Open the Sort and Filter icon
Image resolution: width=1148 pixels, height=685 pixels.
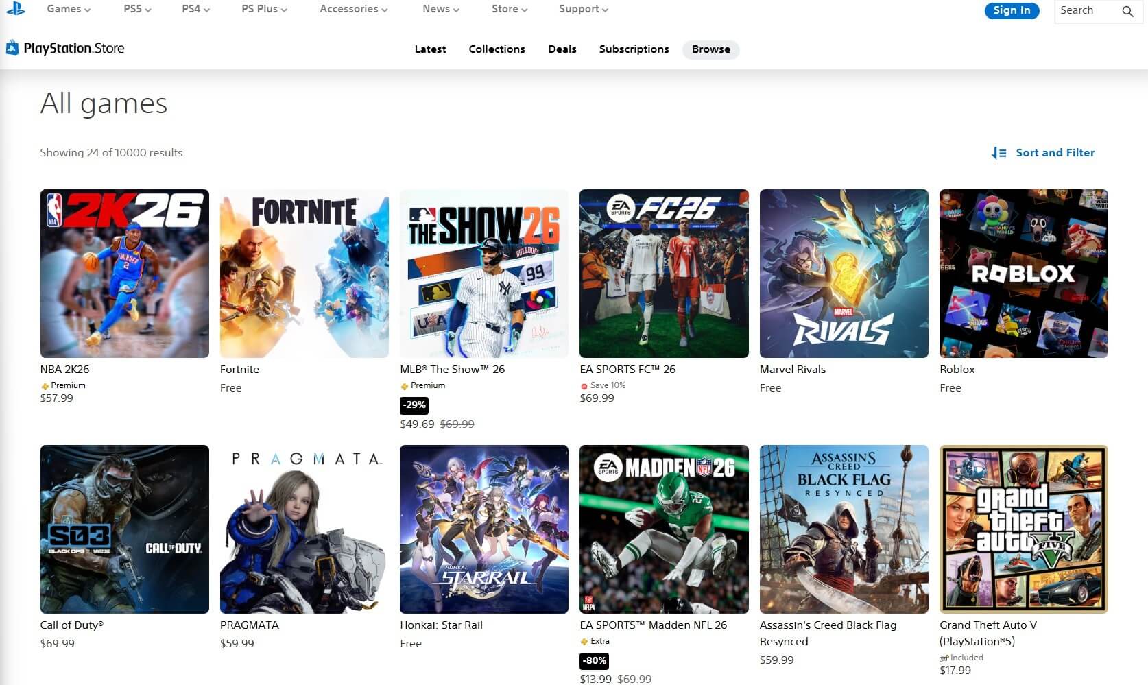tap(998, 153)
